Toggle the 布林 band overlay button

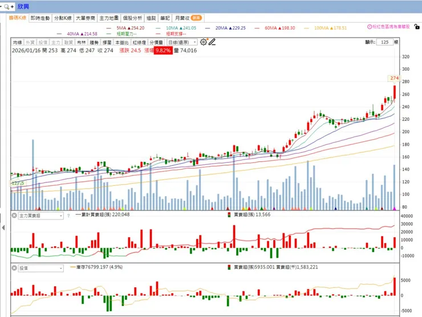(x=82, y=42)
